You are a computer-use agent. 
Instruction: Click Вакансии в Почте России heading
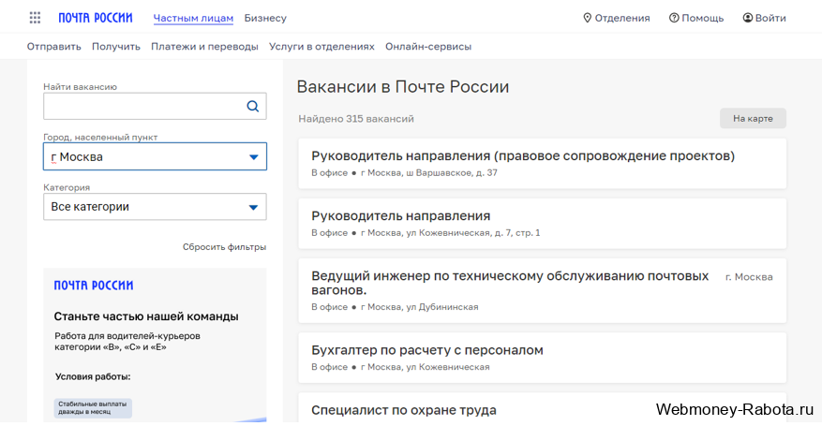click(x=403, y=86)
